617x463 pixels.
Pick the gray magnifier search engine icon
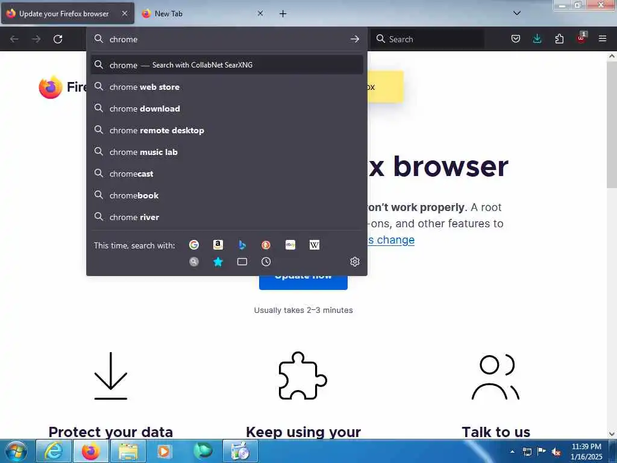pyautogui.click(x=194, y=262)
